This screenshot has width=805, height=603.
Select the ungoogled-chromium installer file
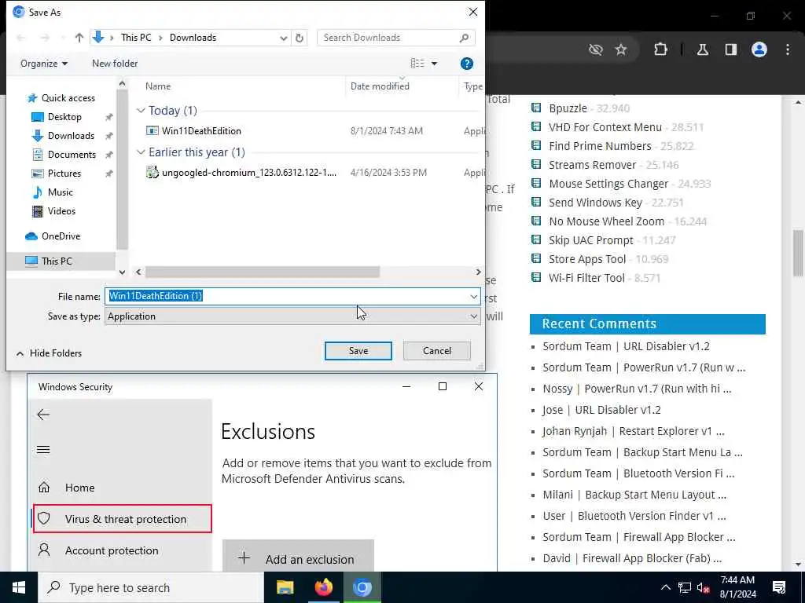point(248,173)
